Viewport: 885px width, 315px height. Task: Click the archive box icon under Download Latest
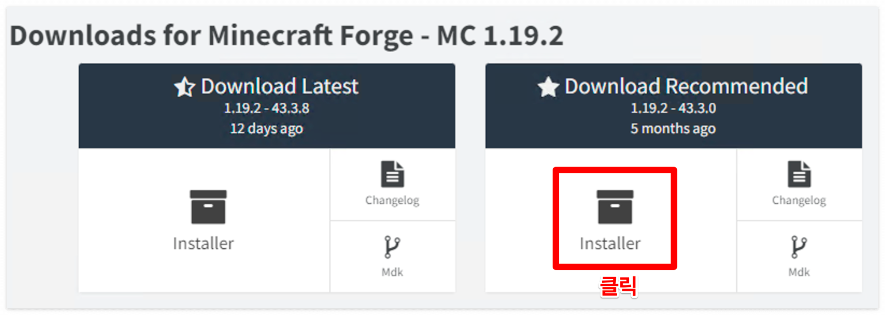[208, 207]
